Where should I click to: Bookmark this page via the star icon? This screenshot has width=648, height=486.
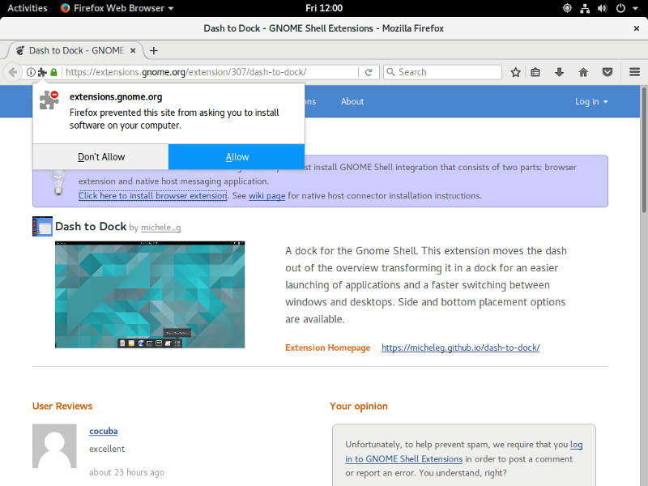[x=515, y=71]
